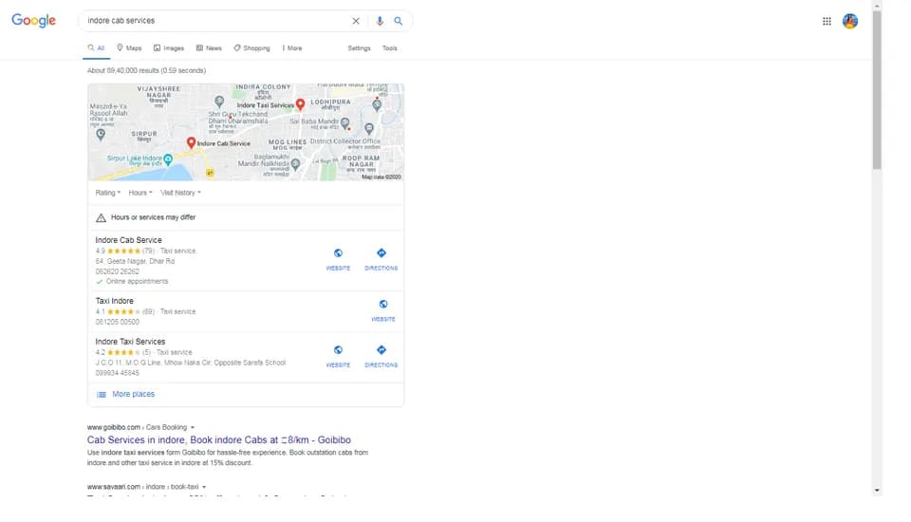Click the More places list icon
The image size is (911, 522).
pyautogui.click(x=102, y=395)
